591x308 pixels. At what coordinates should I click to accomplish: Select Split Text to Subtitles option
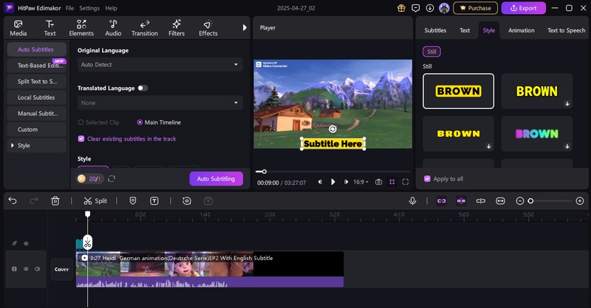click(36, 81)
